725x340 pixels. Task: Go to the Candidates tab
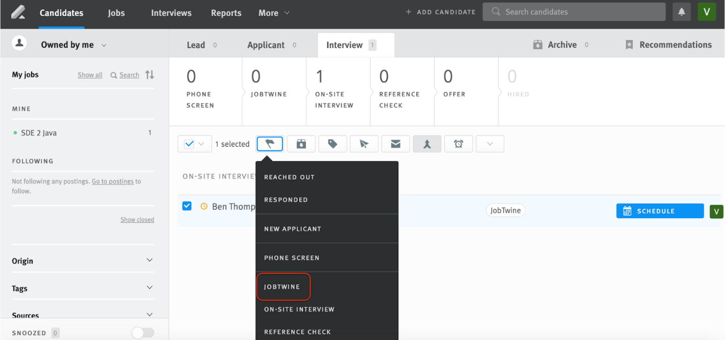[61, 13]
